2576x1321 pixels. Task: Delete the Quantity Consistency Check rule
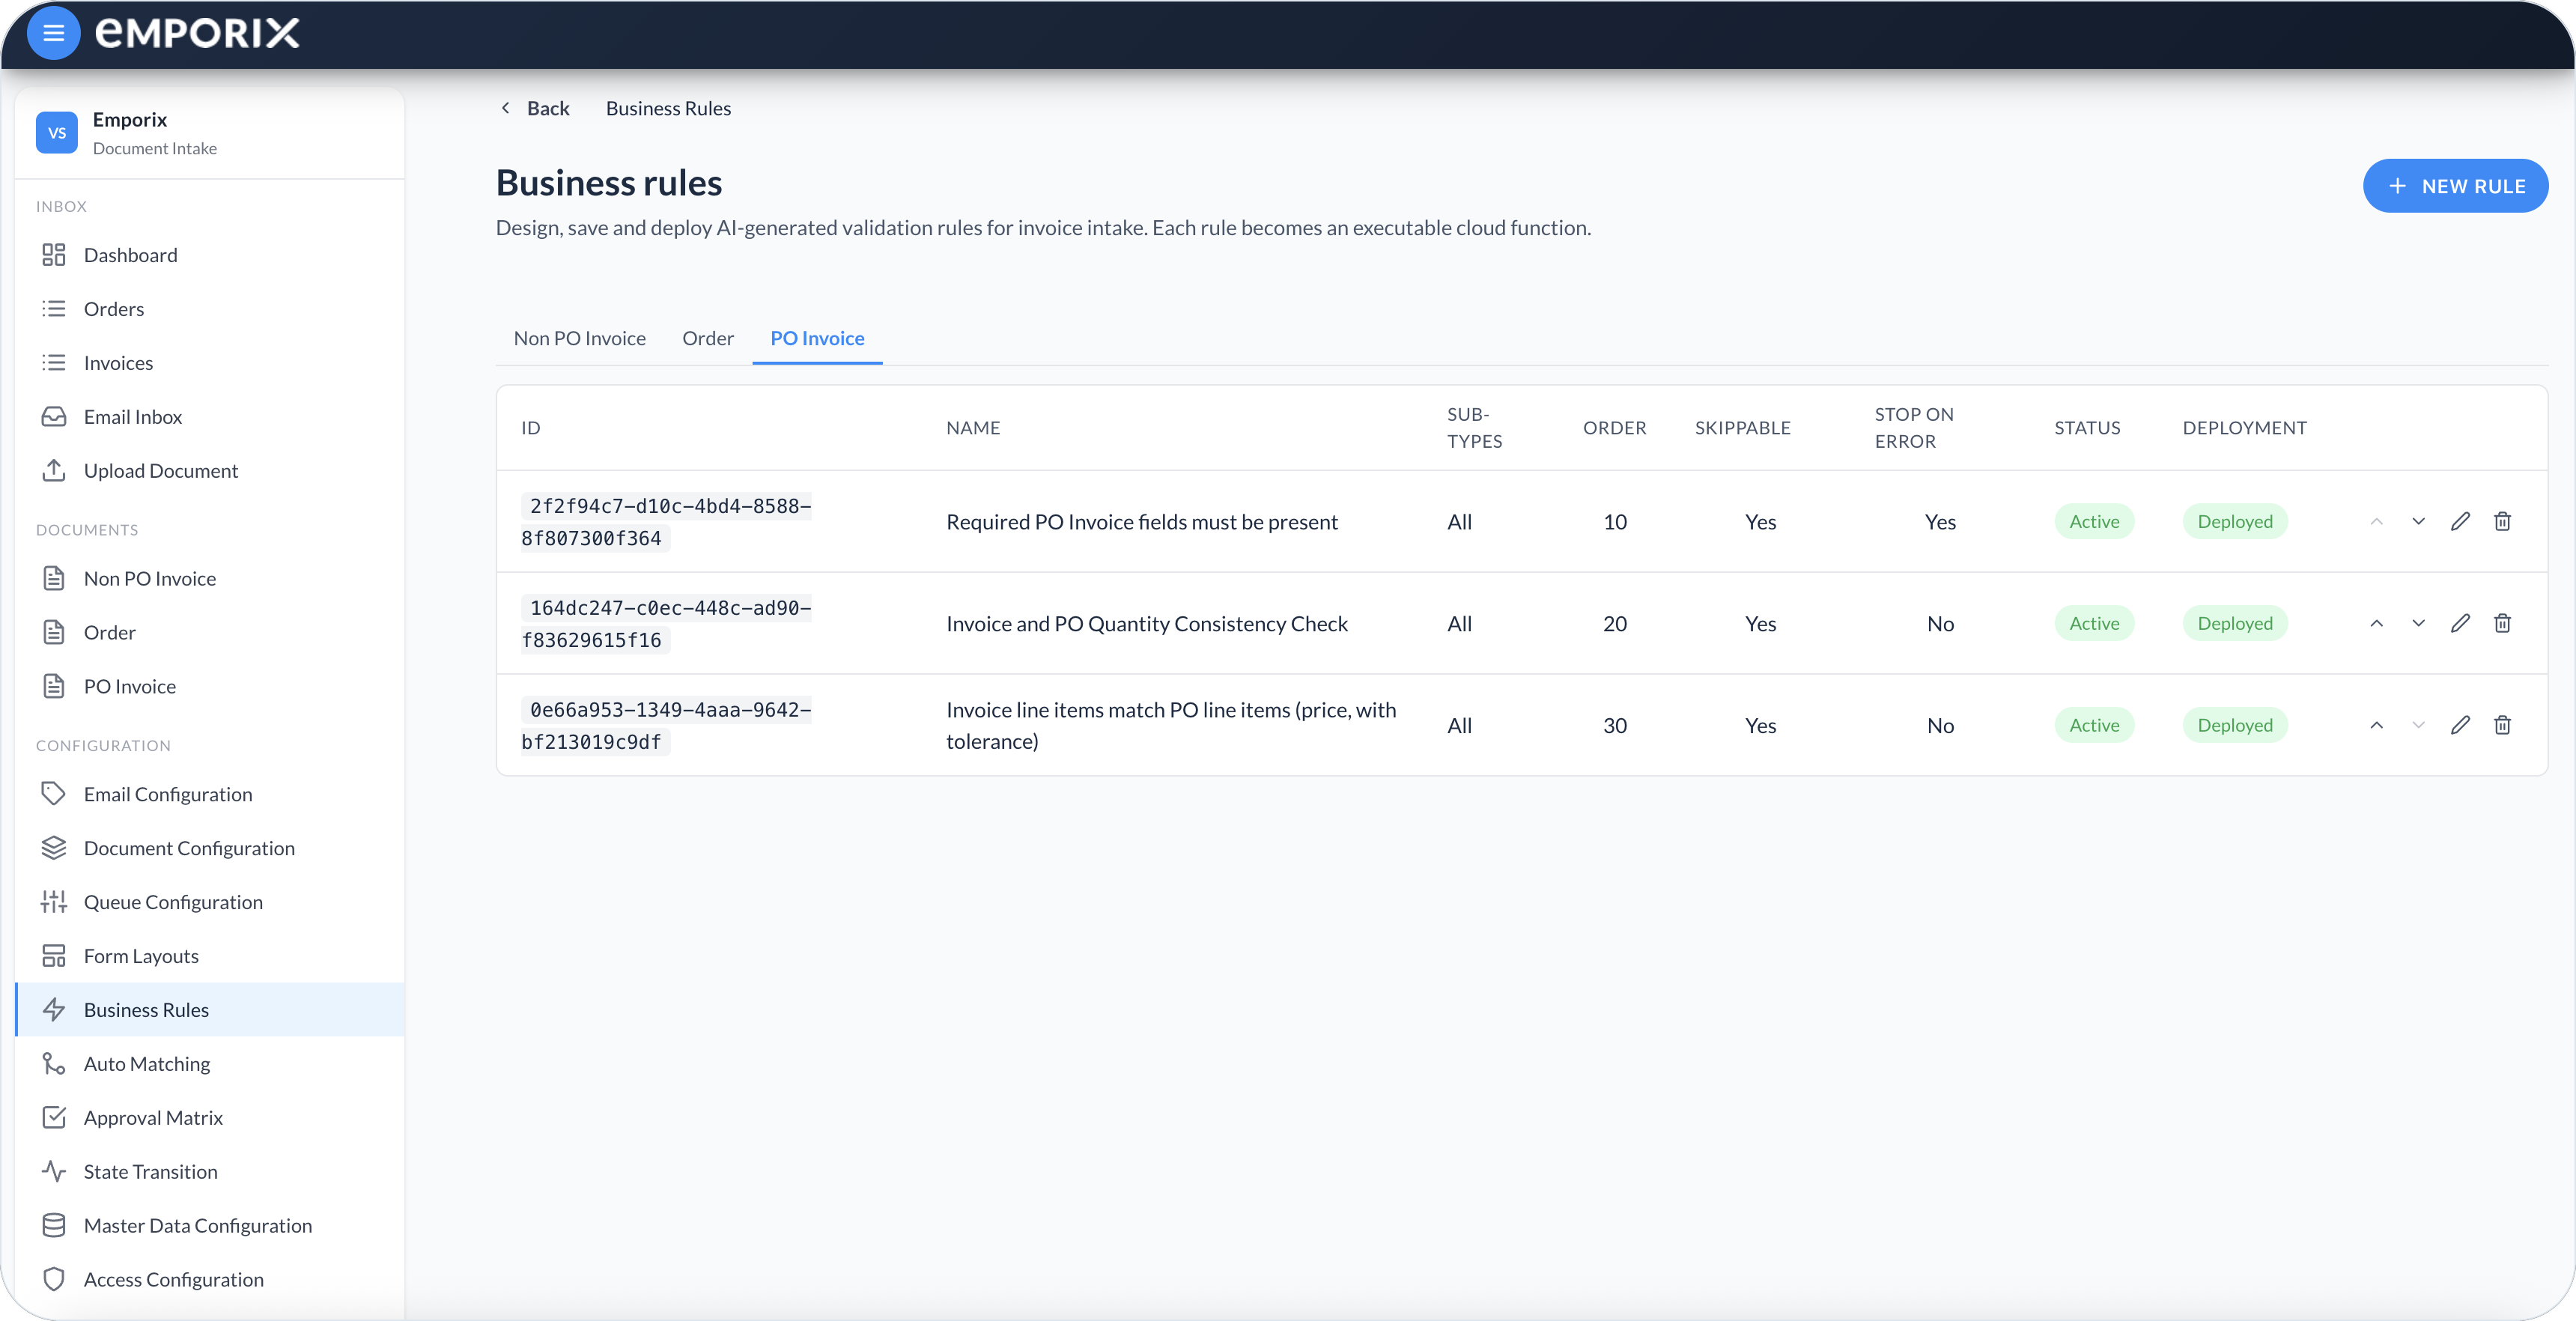pos(2502,623)
